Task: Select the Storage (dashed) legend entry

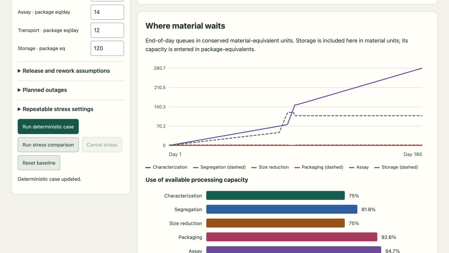Action: click(x=396, y=167)
